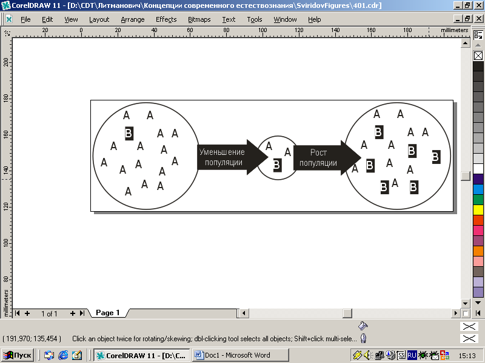This screenshot has width=485, height=363.
Task: Pick the black swatch in palette
Action: point(478,66)
